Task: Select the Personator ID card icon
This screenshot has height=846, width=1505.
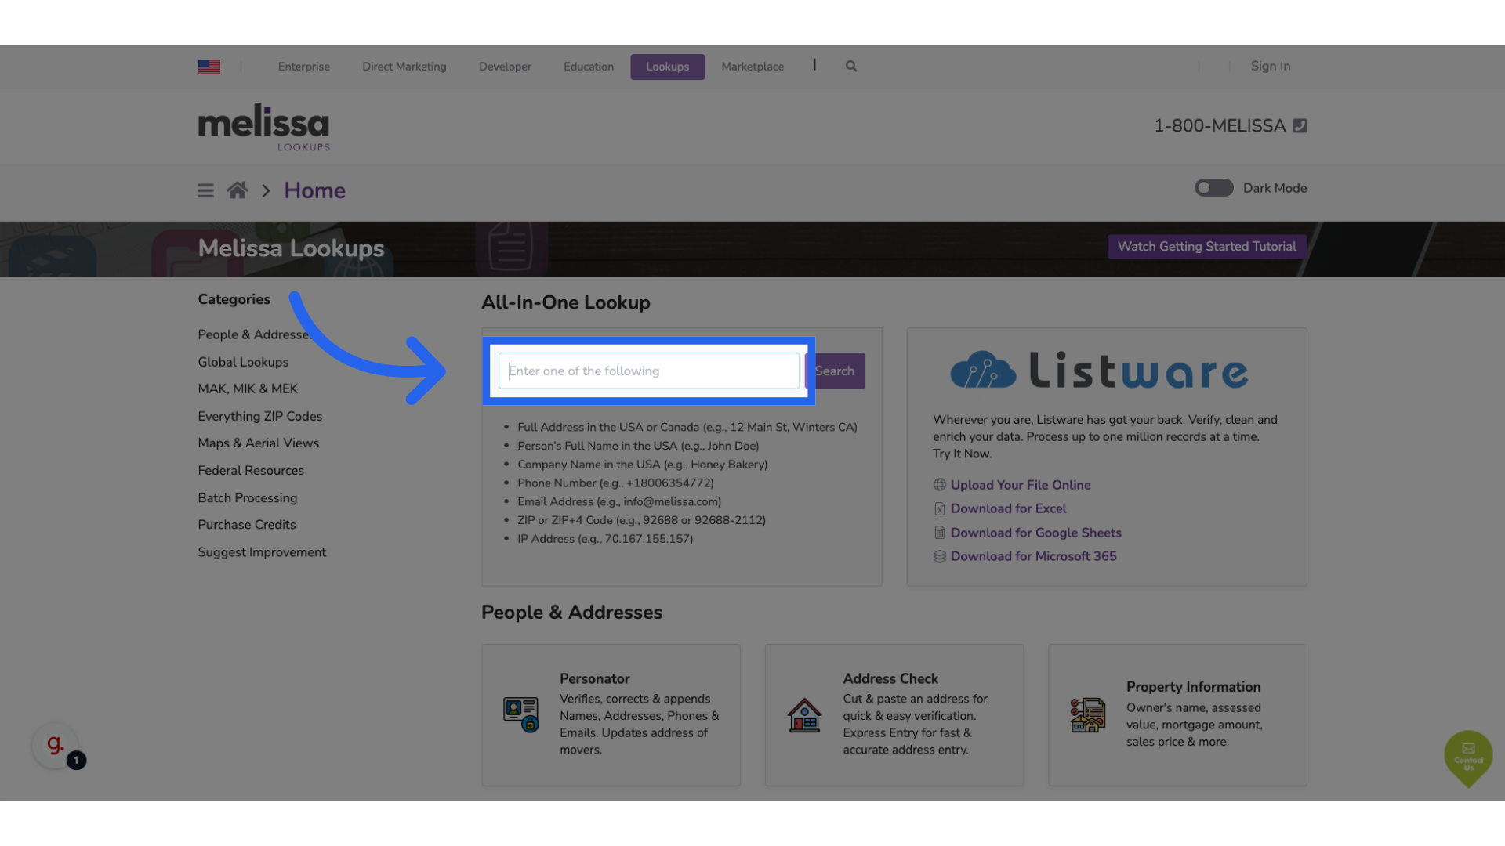Action: (520, 714)
